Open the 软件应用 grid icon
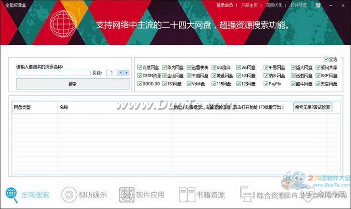 127,194
